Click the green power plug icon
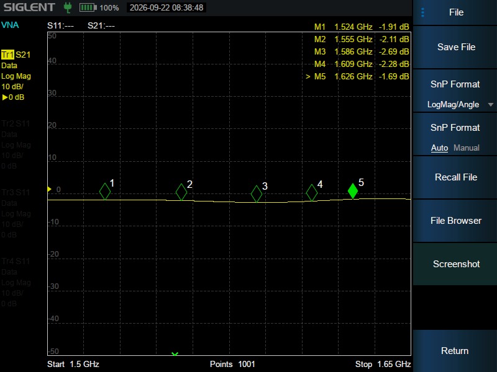The width and height of the screenshot is (497, 372). (x=67, y=7)
